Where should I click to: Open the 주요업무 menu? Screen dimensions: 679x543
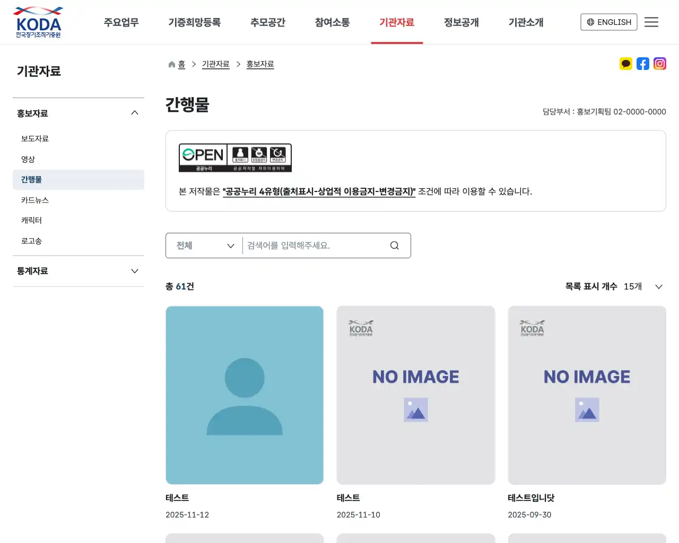(120, 22)
